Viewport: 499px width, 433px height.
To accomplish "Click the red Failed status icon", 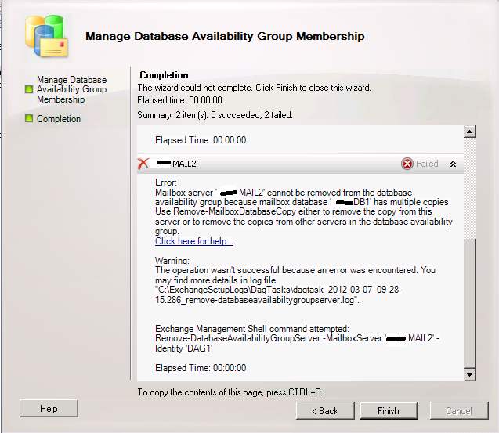I will (x=407, y=164).
